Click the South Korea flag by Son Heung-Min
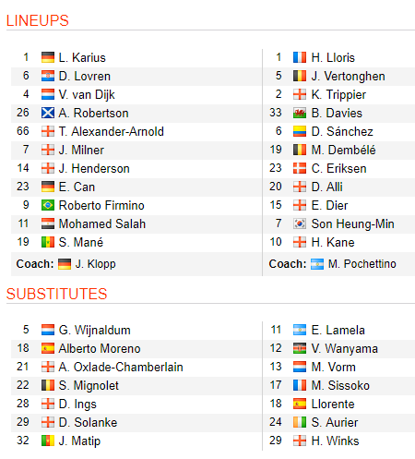 [300, 223]
